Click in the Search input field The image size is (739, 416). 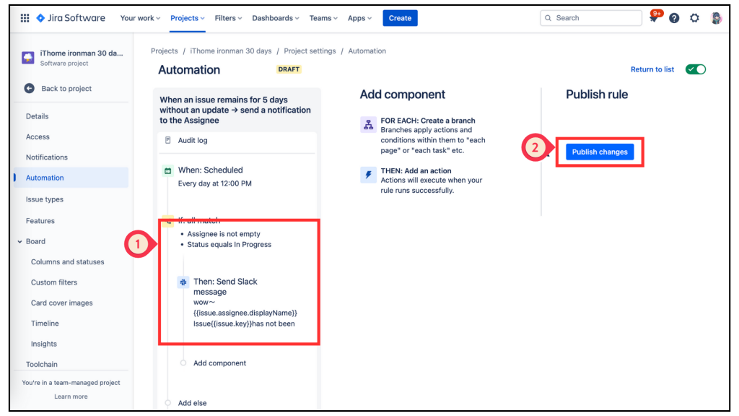pyautogui.click(x=591, y=18)
